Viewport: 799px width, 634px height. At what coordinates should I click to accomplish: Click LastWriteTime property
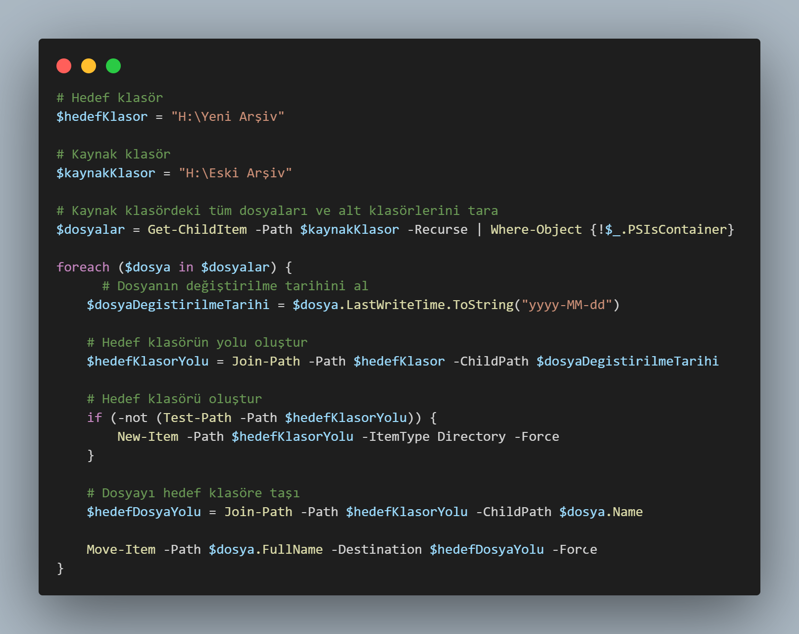[x=396, y=305]
